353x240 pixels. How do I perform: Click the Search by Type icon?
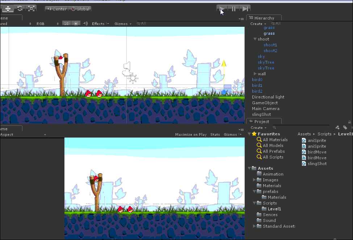337,128
